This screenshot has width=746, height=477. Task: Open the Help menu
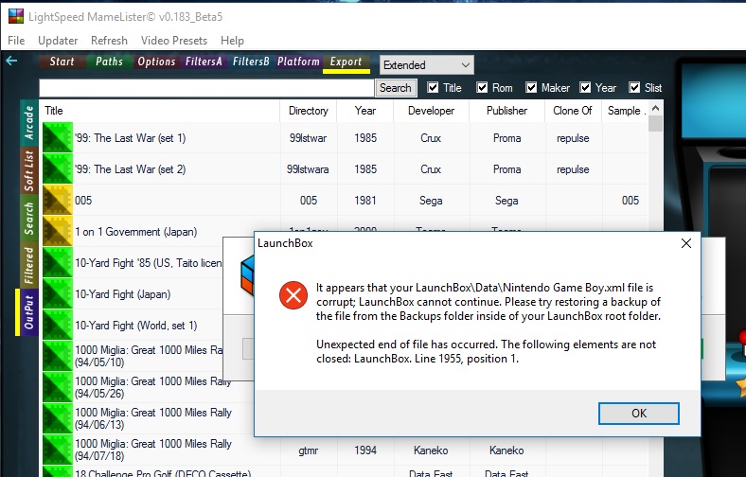tap(232, 41)
